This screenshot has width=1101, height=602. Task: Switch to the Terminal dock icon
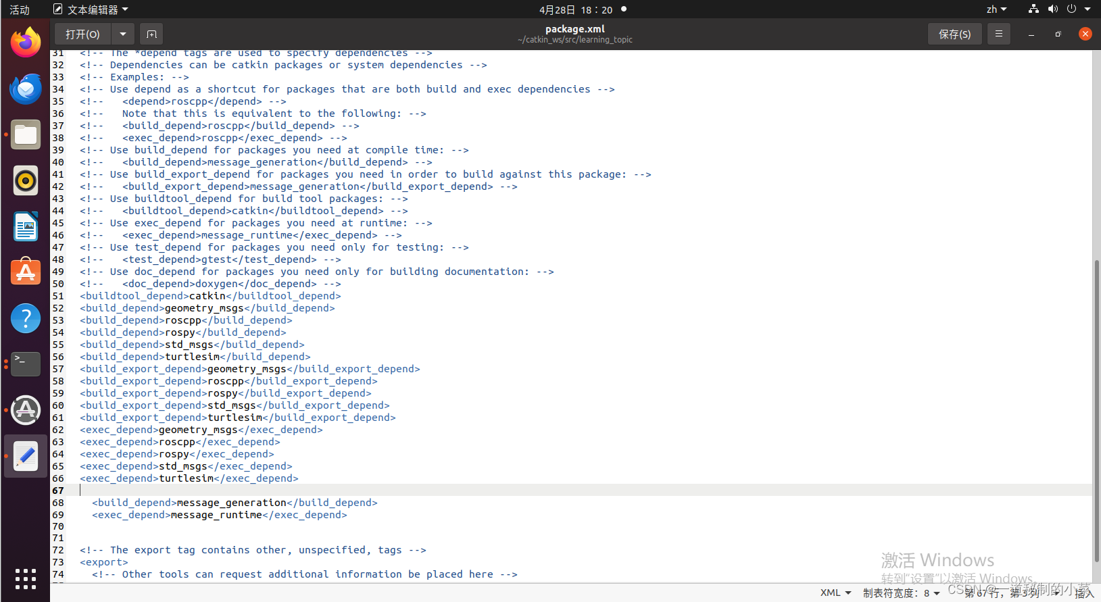(26, 364)
